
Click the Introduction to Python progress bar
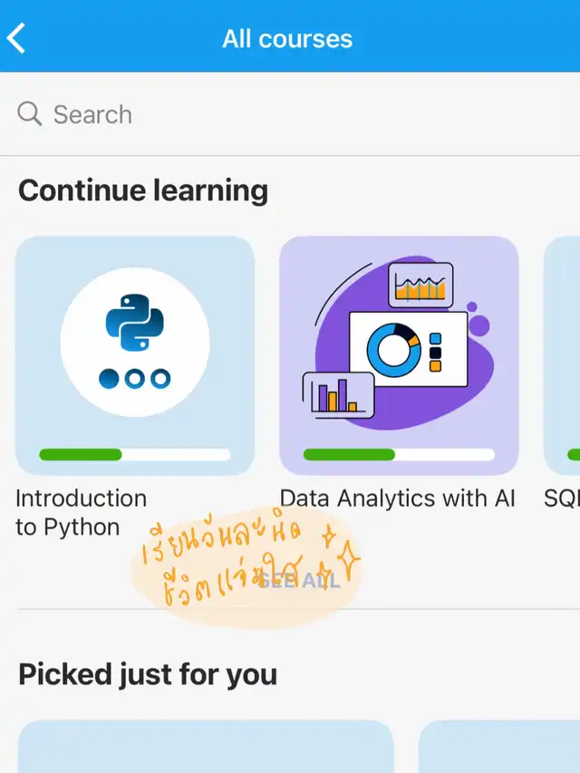[135, 454]
